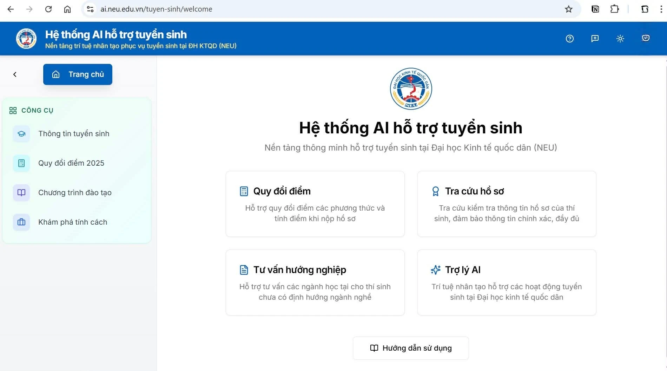The image size is (667, 371).
Task: Click the browser forward arrow
Action: [x=29, y=9]
